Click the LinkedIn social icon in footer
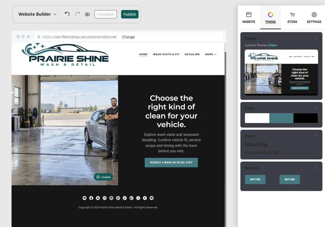 pyautogui.click(x=111, y=198)
